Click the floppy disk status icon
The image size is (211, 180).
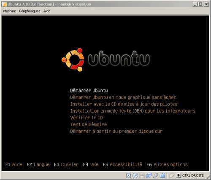point(142,175)
